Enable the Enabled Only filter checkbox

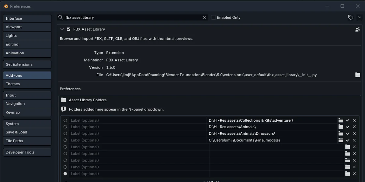tap(213, 17)
